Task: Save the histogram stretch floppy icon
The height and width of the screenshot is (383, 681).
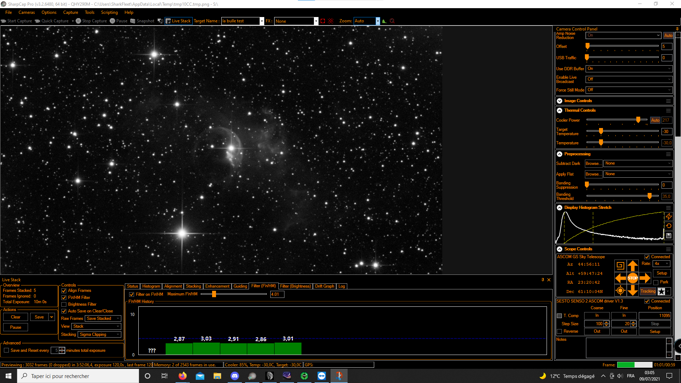Action: pyautogui.click(x=669, y=235)
